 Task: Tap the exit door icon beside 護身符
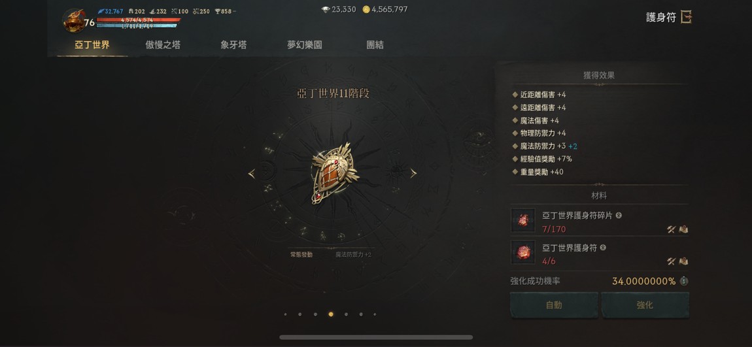coord(687,17)
